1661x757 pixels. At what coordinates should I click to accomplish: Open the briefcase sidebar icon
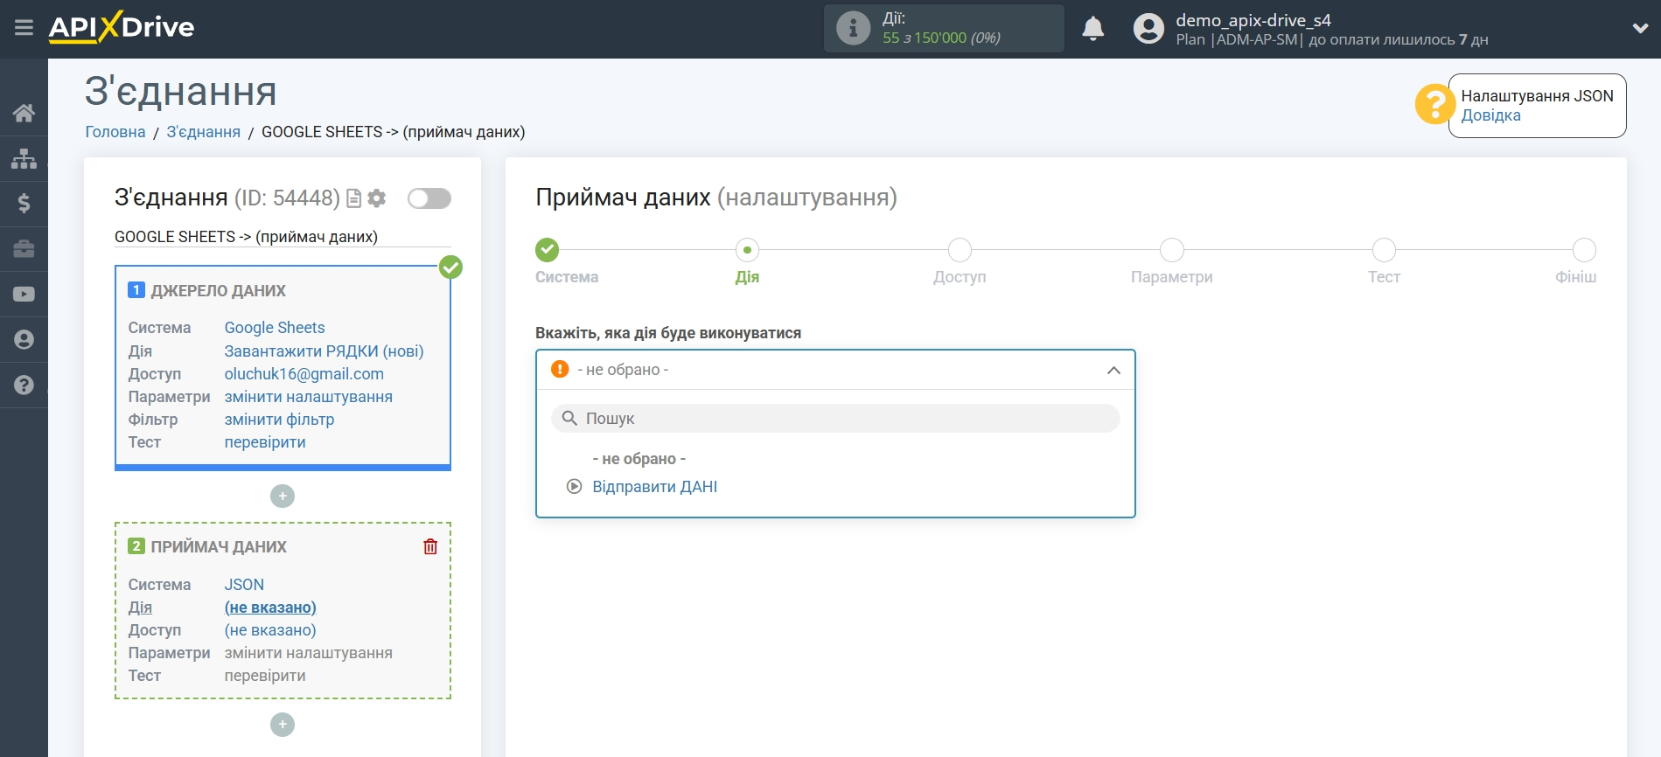[x=24, y=249]
